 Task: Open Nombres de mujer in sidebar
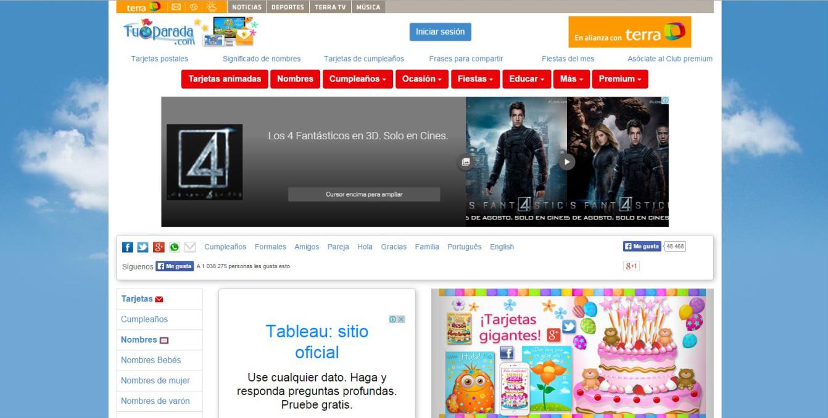click(155, 380)
